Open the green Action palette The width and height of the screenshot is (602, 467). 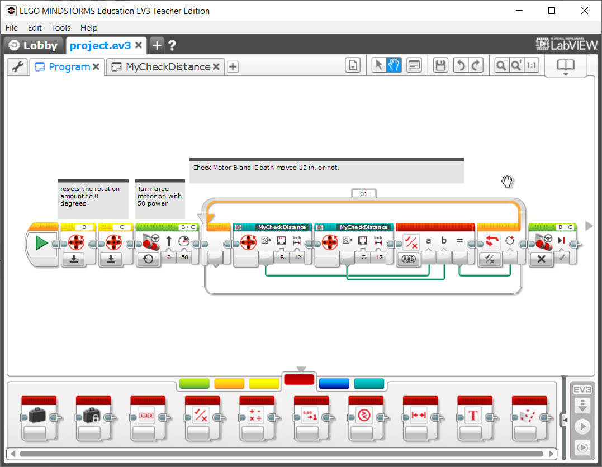[195, 383]
